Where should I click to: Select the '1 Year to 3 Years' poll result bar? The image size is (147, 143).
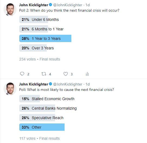[45, 39]
